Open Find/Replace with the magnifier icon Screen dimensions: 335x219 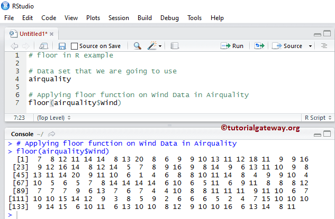(x=138, y=46)
